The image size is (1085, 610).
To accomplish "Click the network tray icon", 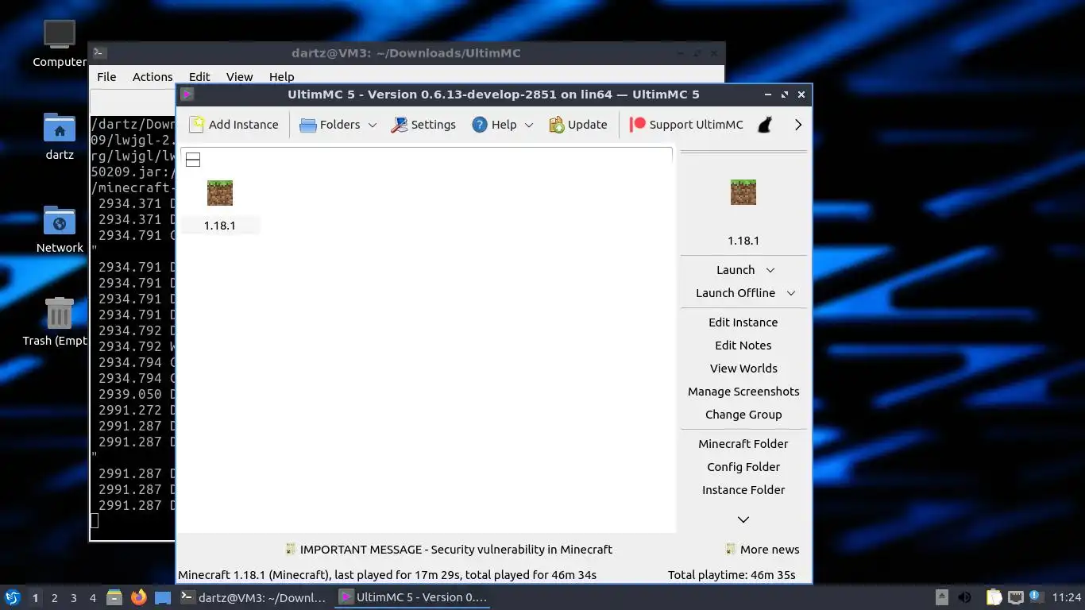I will tap(1016, 597).
